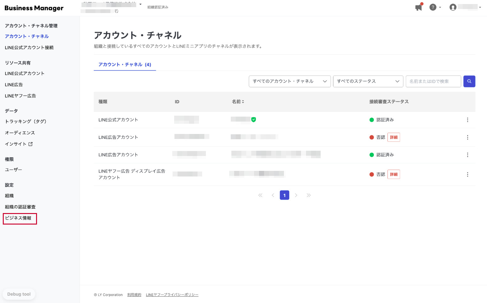This screenshot has width=487, height=303.
Task: Open the すべてのステータス filter dropdown
Action: [368, 81]
